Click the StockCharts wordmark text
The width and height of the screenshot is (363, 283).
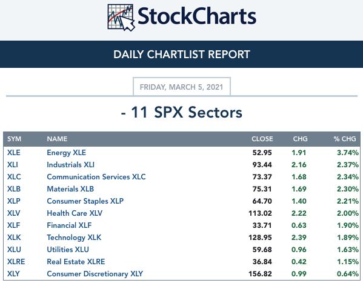coord(197,16)
